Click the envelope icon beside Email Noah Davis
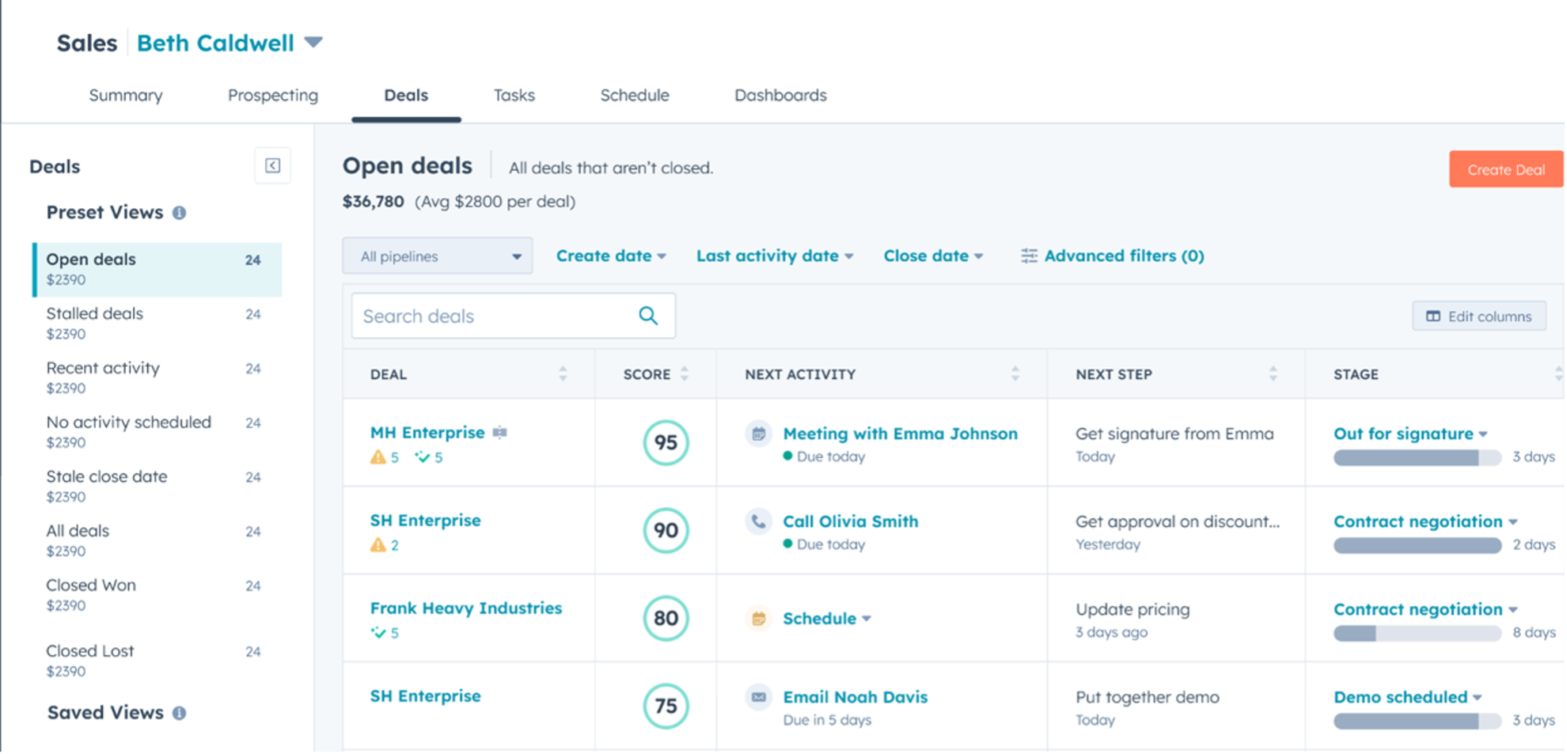Screen dimensions: 1567x754 coord(759,697)
